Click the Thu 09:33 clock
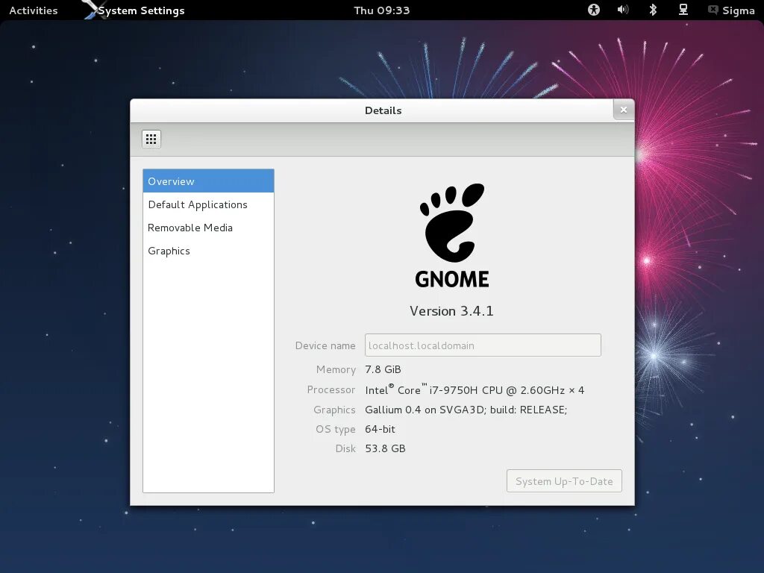The height and width of the screenshot is (573, 764). click(381, 10)
